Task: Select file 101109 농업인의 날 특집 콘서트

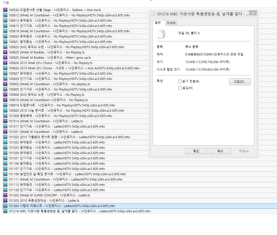Action: [67, 174]
